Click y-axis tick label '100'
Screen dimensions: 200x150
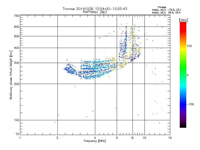pos(17,120)
